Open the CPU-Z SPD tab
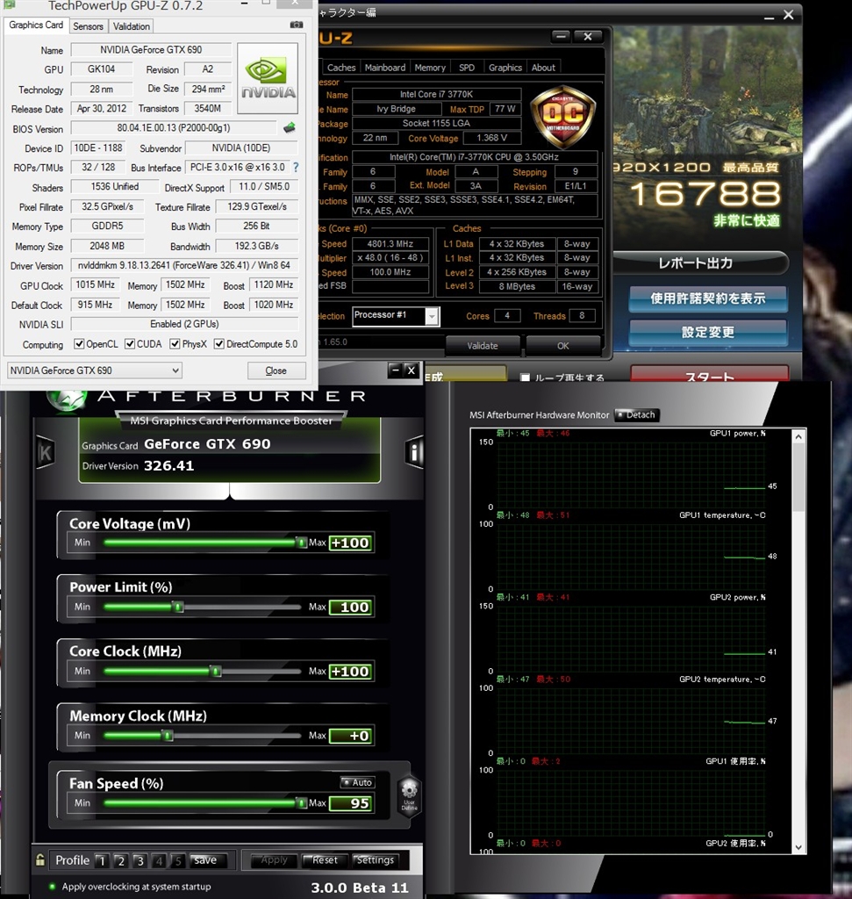852x899 pixels. pos(467,68)
